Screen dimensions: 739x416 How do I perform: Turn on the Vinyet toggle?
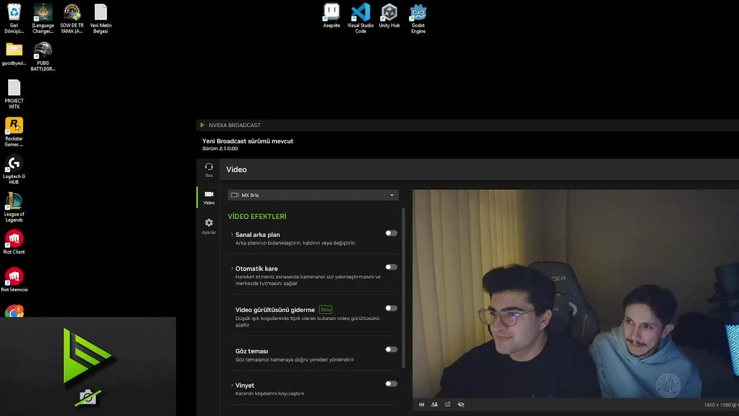point(391,384)
